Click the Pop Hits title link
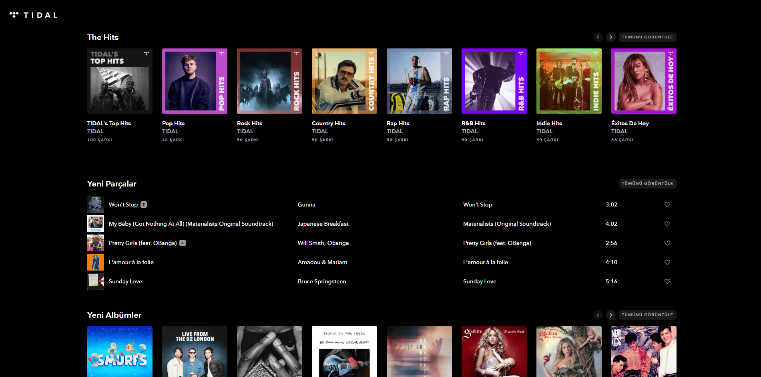Image resolution: width=761 pixels, height=377 pixels. pos(173,123)
